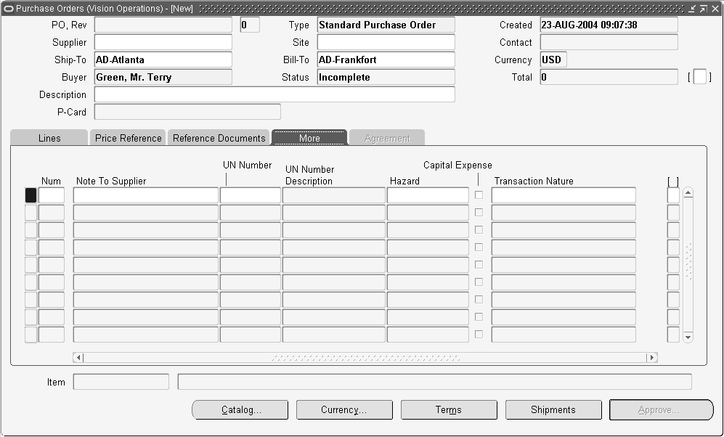Click UN Number field in first row
Screen dimensions: 724x437
(x=251, y=195)
